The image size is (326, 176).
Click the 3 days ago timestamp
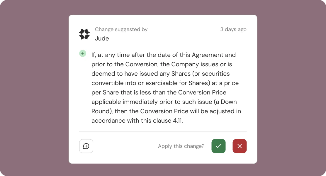pos(233,29)
